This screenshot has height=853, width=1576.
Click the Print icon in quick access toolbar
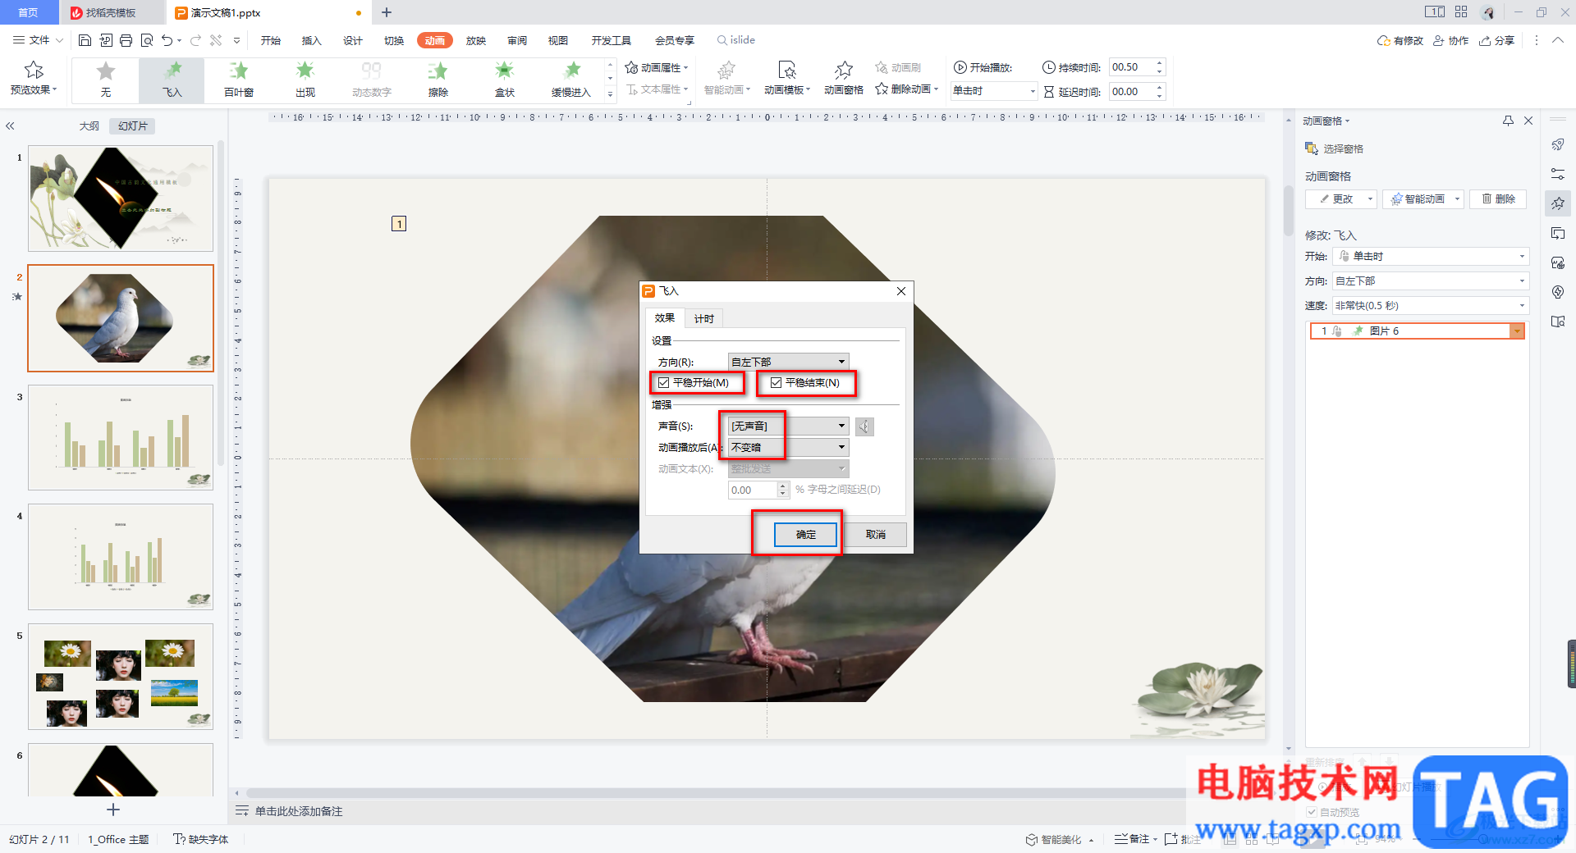coord(126,40)
